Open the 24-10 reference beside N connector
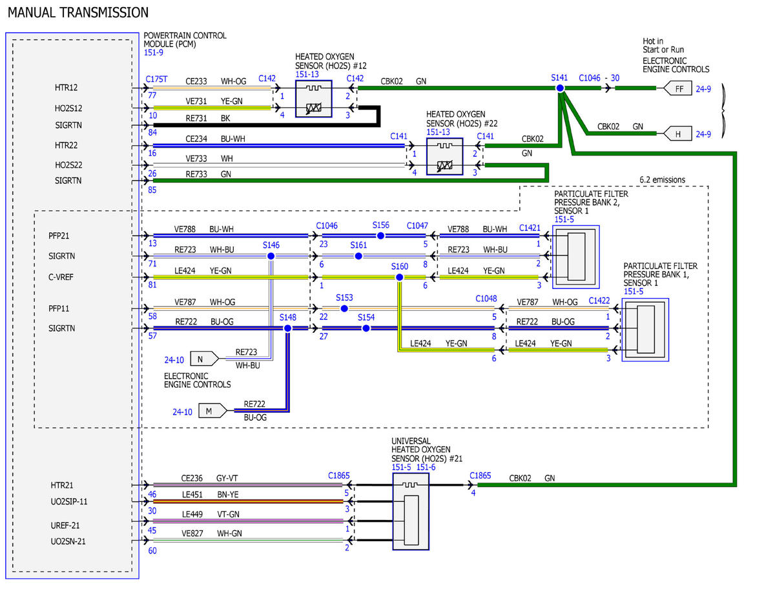Screen dimensions: 775x598 [174, 360]
